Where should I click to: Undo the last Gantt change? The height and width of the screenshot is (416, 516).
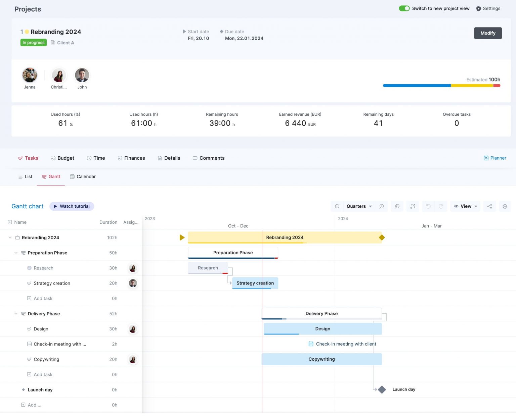[428, 206]
